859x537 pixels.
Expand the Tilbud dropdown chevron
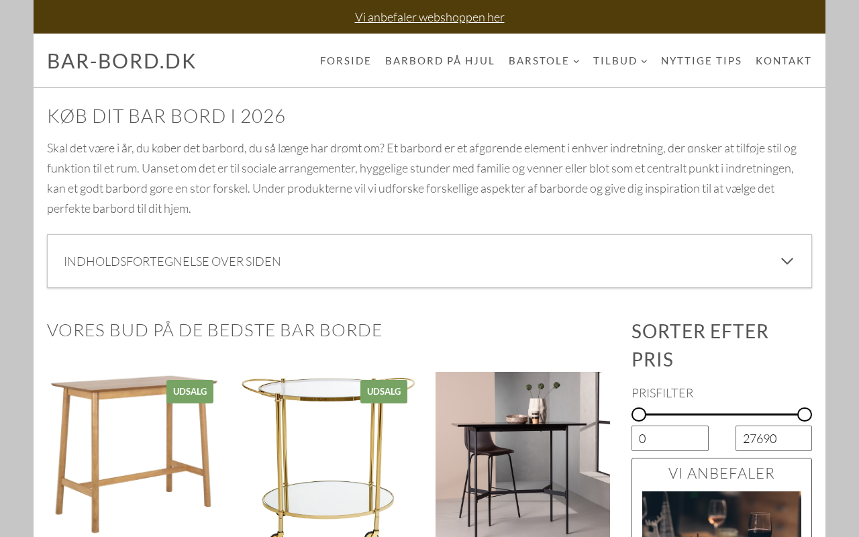(x=644, y=61)
